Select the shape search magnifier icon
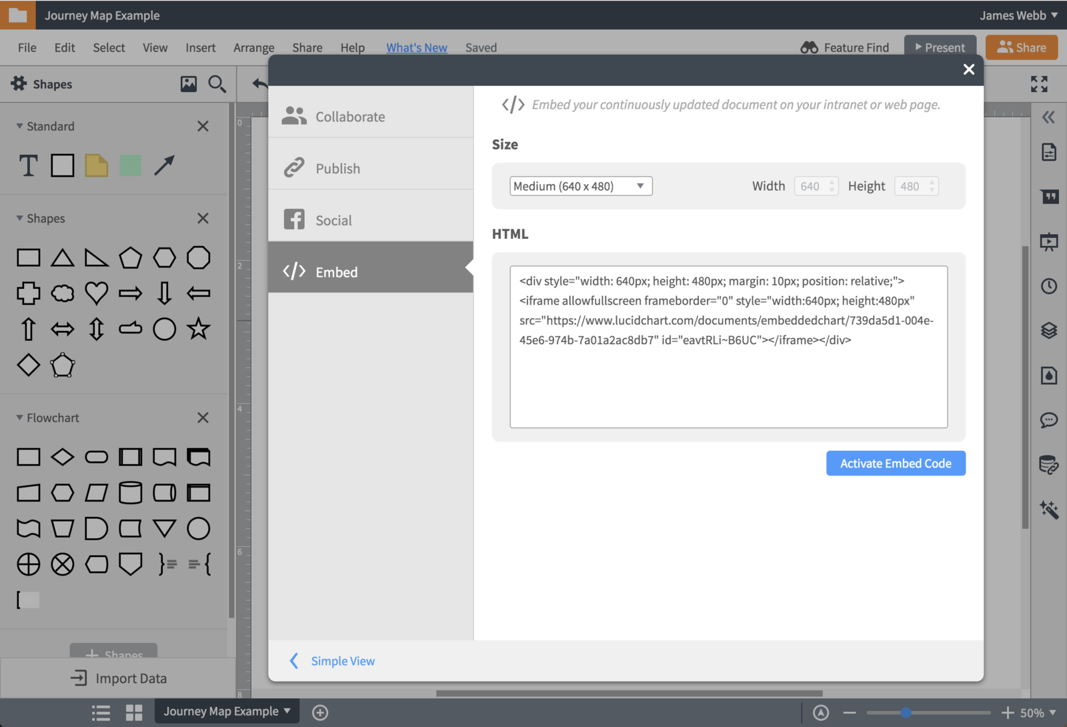This screenshot has height=727, width=1067. tap(217, 84)
